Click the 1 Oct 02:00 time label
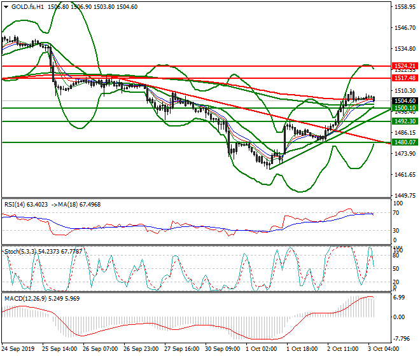Viewport: 420px width, 356px height. coord(260,349)
